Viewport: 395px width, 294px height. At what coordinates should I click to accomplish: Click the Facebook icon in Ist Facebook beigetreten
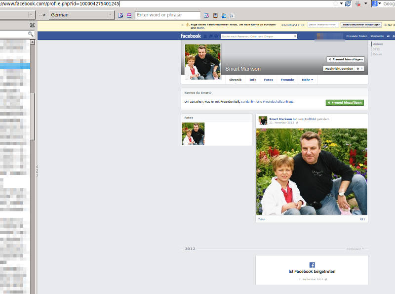[x=312, y=265]
